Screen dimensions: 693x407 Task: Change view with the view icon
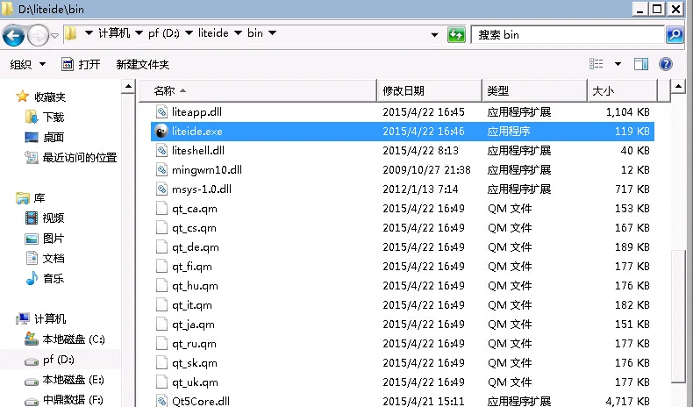point(597,64)
